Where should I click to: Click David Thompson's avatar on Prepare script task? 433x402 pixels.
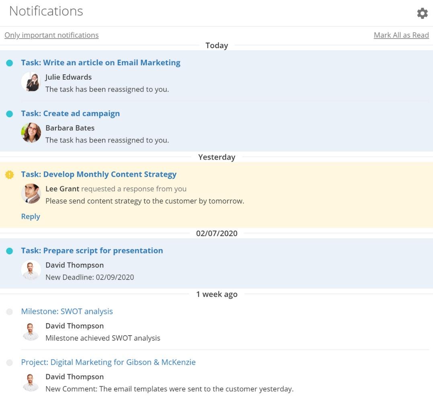click(x=31, y=270)
